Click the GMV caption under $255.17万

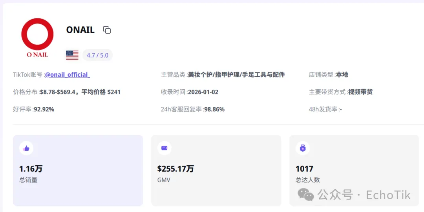(x=164, y=180)
